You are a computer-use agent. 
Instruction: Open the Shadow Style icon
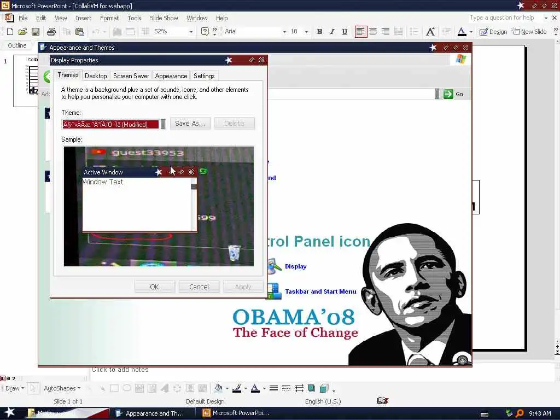tap(311, 388)
